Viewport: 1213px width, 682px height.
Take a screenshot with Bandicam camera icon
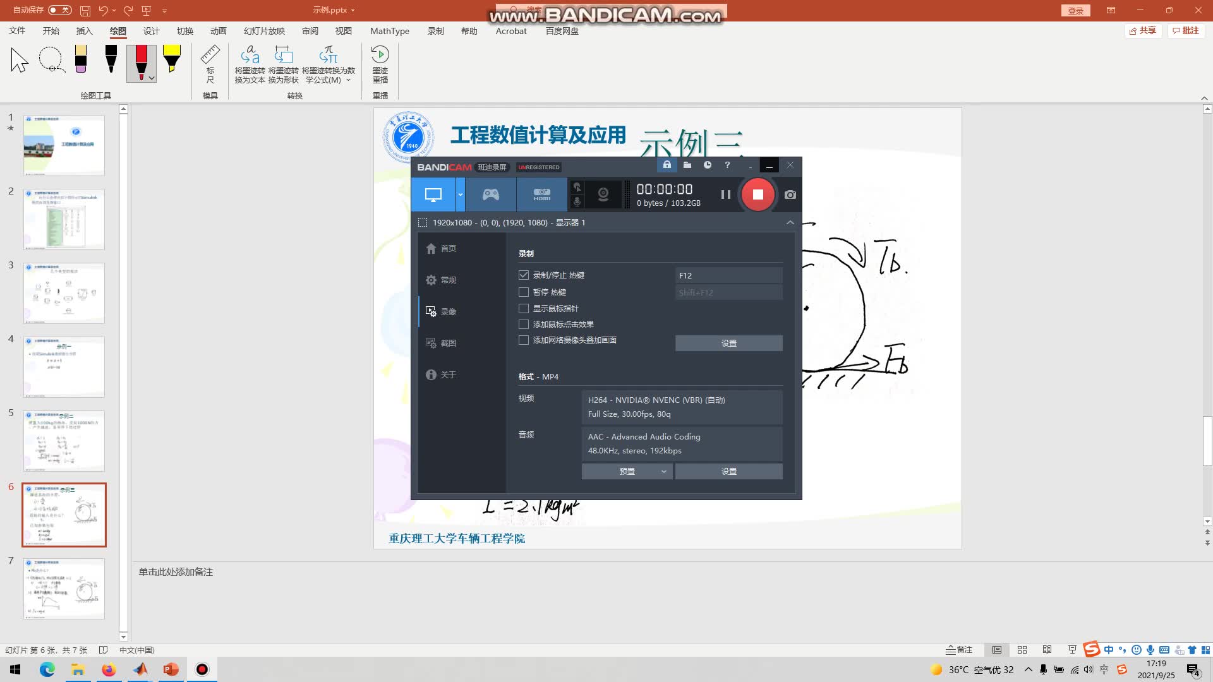pos(789,194)
